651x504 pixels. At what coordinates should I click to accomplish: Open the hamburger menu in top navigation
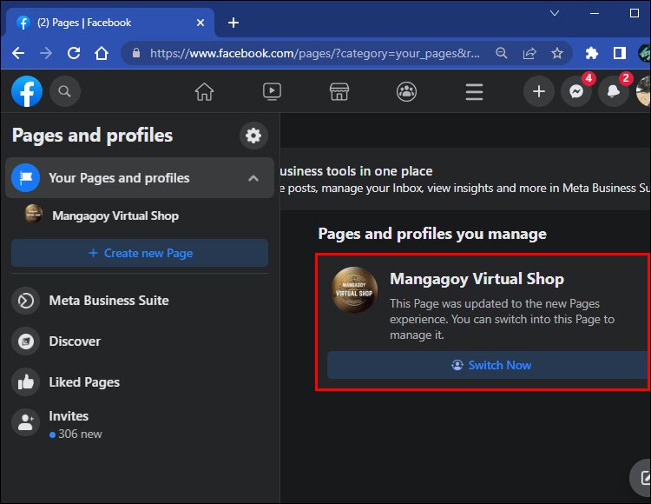[x=474, y=92]
